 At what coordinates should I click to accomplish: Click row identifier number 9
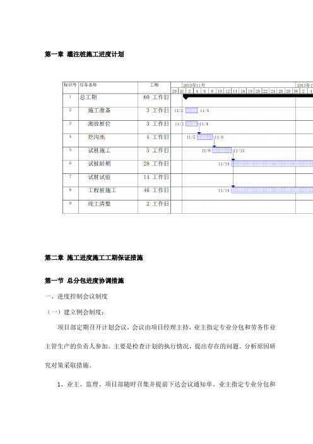point(70,203)
